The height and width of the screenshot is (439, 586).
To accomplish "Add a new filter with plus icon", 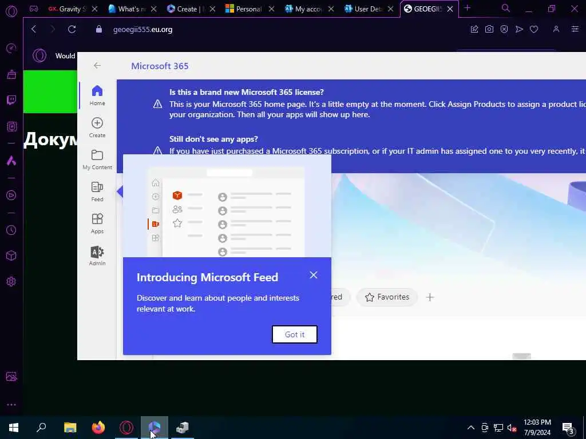I will [430, 297].
